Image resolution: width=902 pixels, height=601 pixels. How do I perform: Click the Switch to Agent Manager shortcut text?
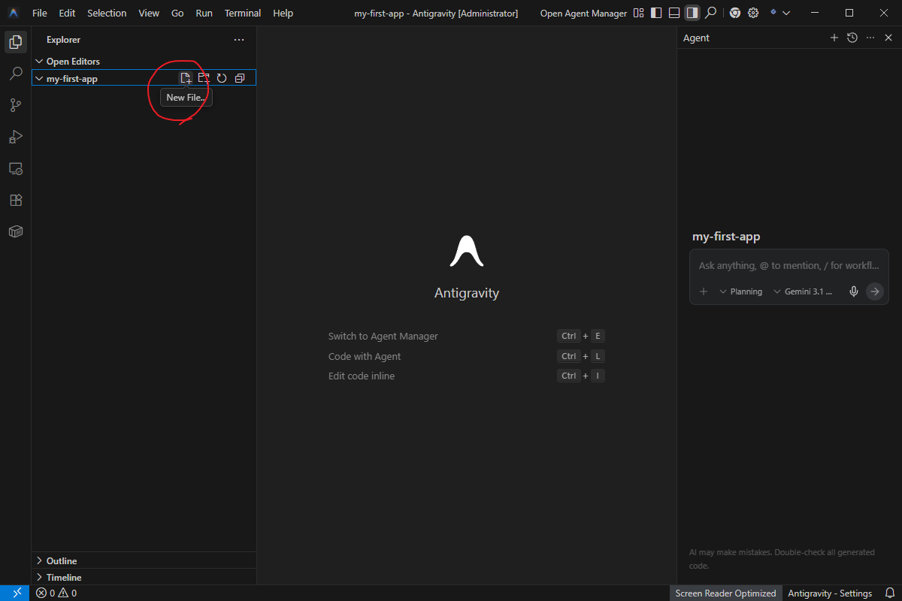coord(383,337)
